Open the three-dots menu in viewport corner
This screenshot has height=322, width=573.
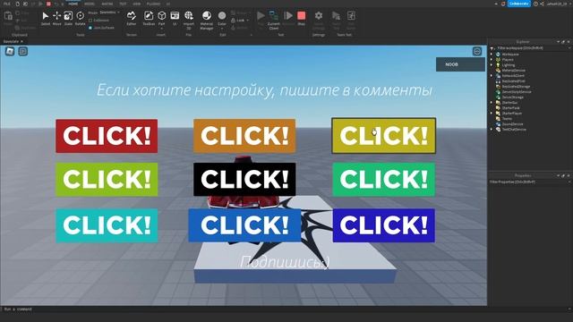tap(477, 52)
